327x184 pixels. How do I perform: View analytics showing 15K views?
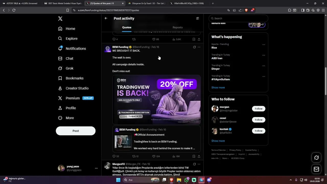point(176,156)
